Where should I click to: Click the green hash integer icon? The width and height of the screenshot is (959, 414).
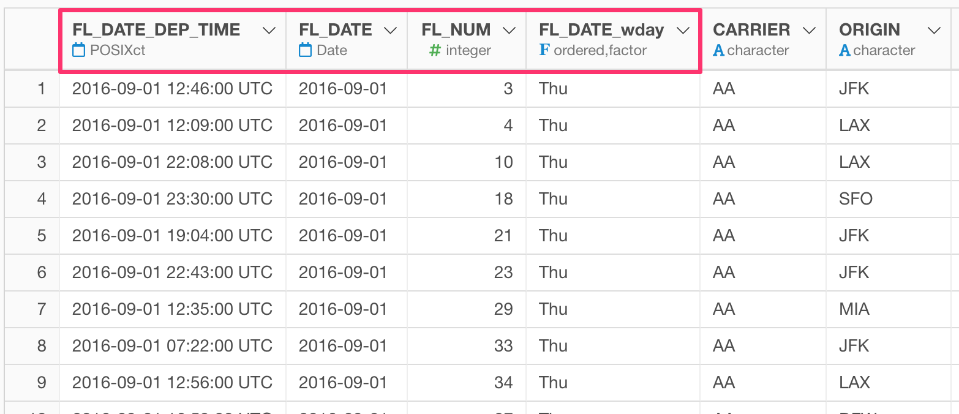click(435, 50)
